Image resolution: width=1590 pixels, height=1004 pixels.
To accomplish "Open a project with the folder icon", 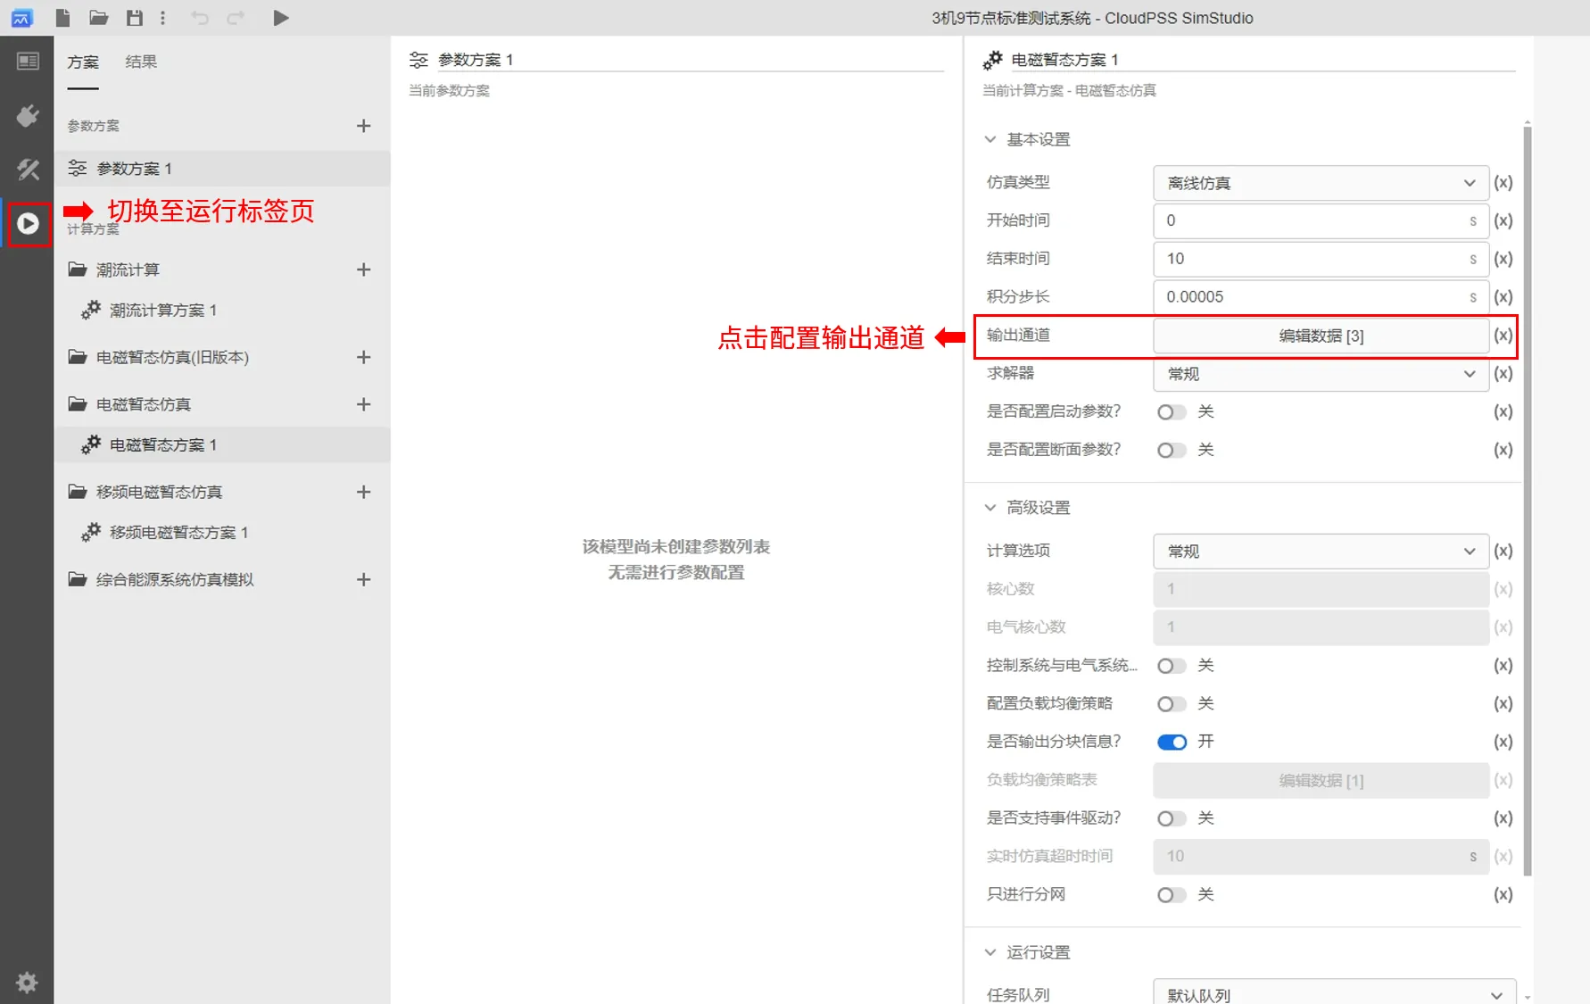I will 99,18.
